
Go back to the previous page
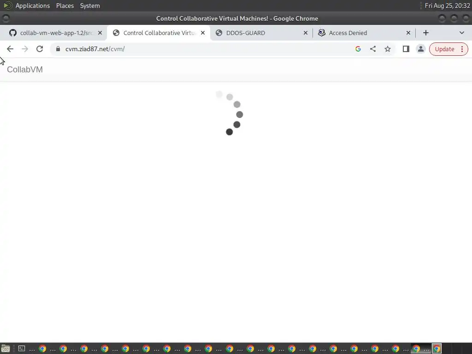(x=10, y=49)
